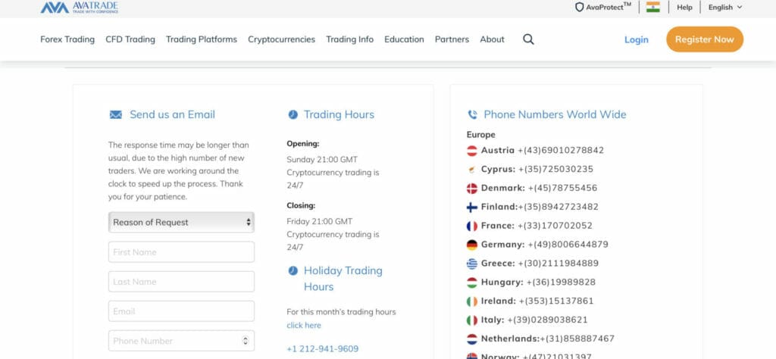This screenshot has width=776, height=359.
Task: Click the Europe region label
Action: [x=480, y=135]
